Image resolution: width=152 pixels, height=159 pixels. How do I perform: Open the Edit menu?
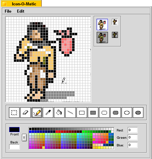21,11
